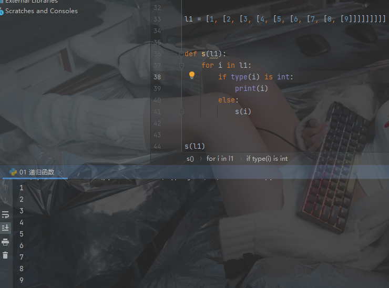Image resolution: width=389 pixels, height=288 pixels.
Task: Toggle soft-wrap in the run console
Action: 5,214
